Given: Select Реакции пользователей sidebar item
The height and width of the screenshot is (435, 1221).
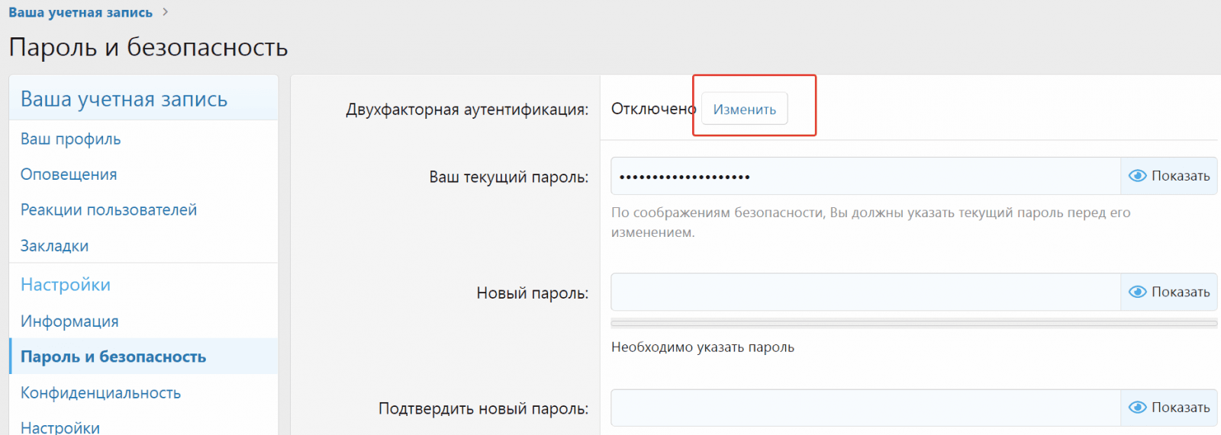Looking at the screenshot, I should [x=108, y=210].
